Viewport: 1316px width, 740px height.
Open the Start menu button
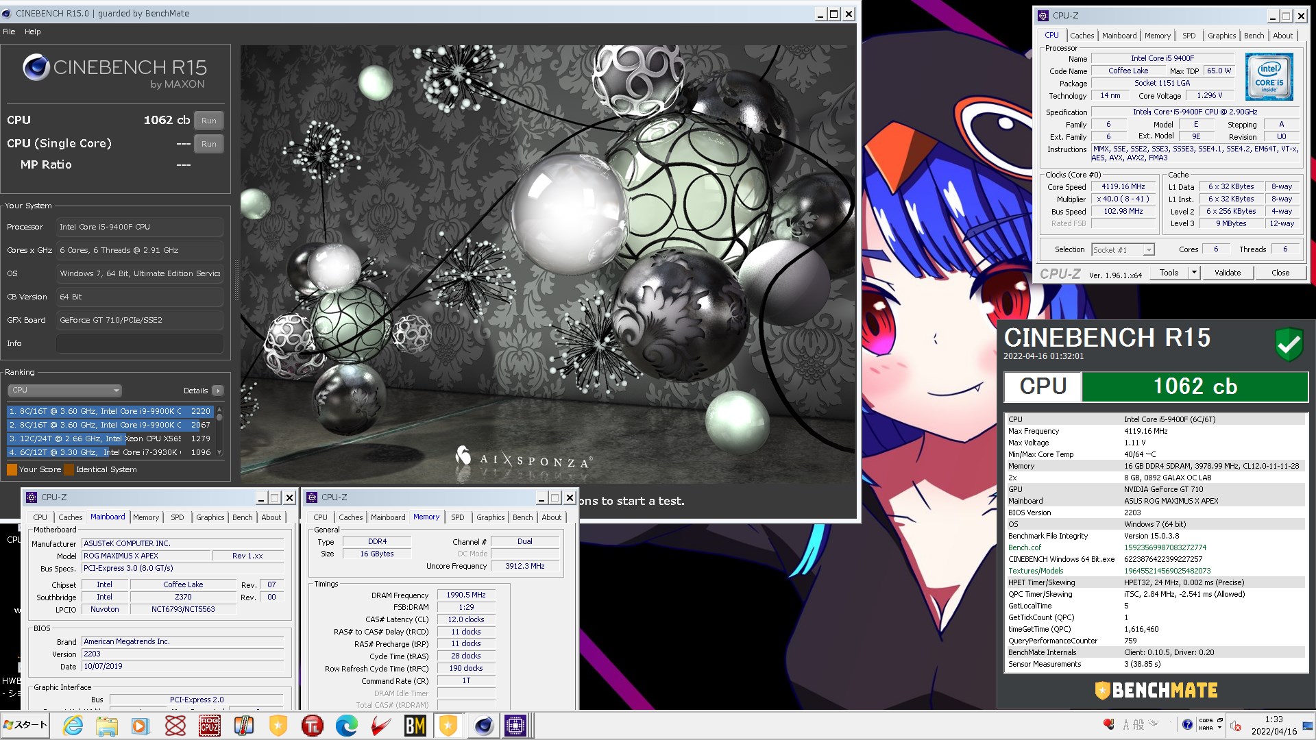(x=25, y=725)
